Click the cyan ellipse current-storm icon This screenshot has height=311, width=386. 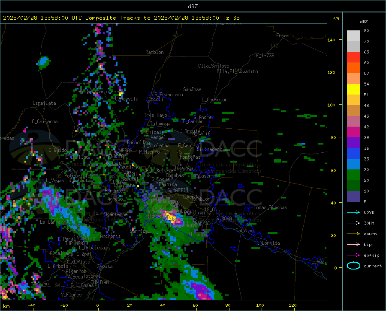[x=353, y=266]
